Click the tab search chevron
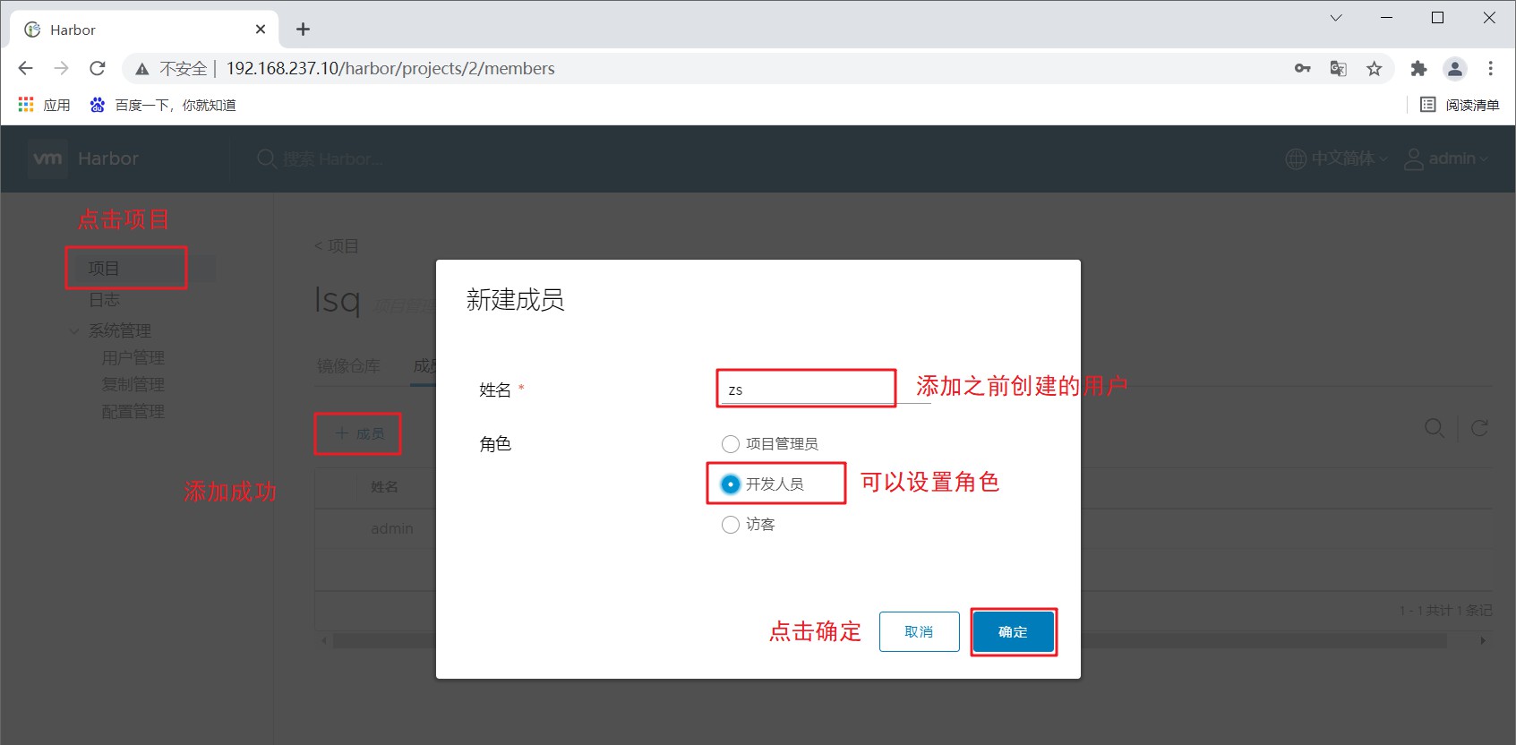The image size is (1516, 745). click(1335, 18)
